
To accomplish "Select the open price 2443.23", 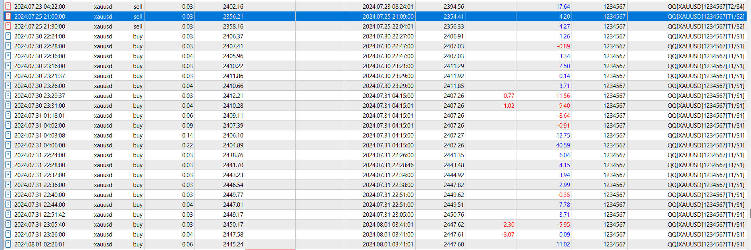I will (x=233, y=175).
